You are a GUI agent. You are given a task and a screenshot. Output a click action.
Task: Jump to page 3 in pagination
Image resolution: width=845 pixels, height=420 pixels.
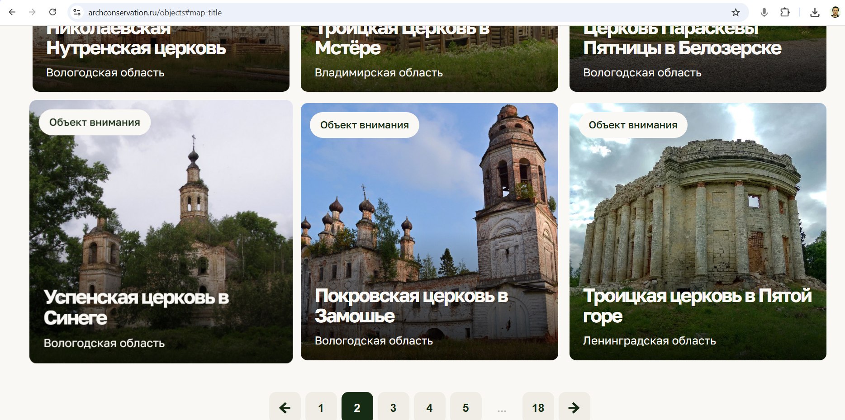[x=393, y=407]
